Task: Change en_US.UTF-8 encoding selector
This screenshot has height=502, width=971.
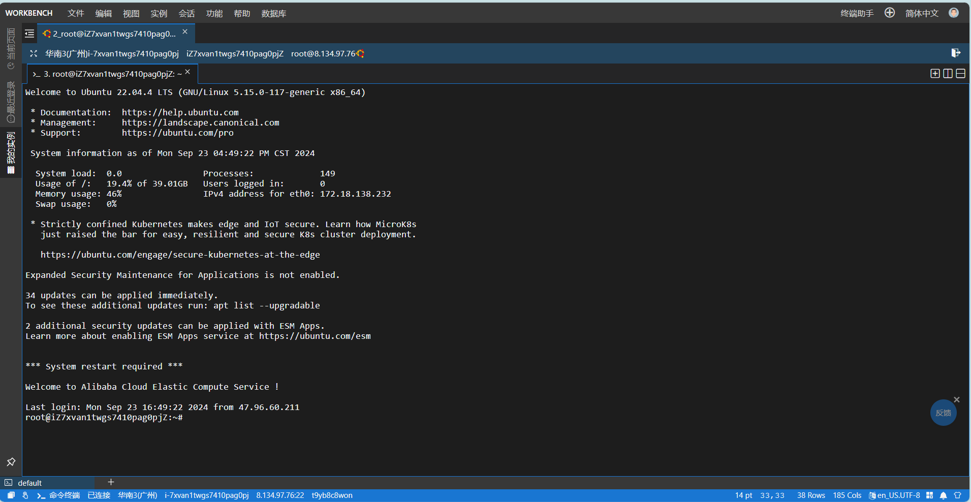Action: (x=894, y=495)
